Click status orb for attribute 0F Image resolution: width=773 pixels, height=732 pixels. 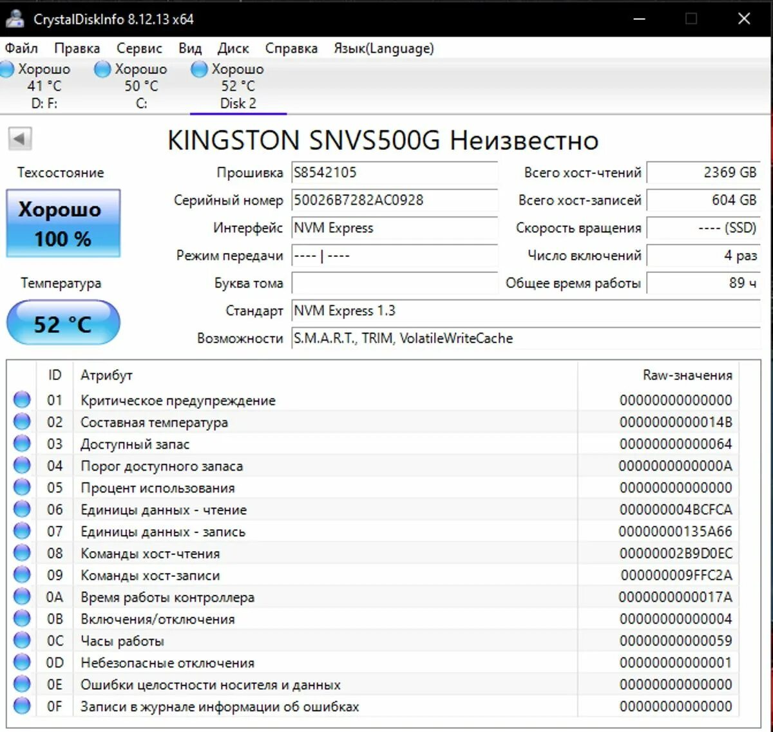pyautogui.click(x=22, y=706)
